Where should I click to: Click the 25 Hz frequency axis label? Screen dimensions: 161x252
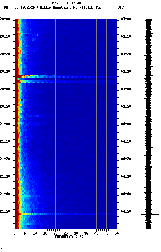(66, 234)
